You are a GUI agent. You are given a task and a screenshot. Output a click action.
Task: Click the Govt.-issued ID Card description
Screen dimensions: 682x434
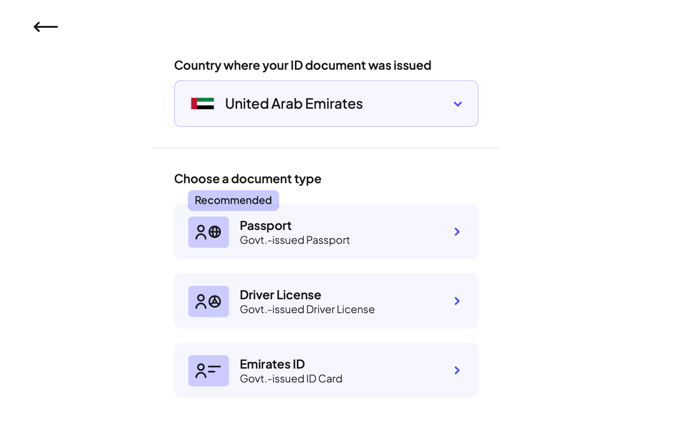tap(291, 379)
